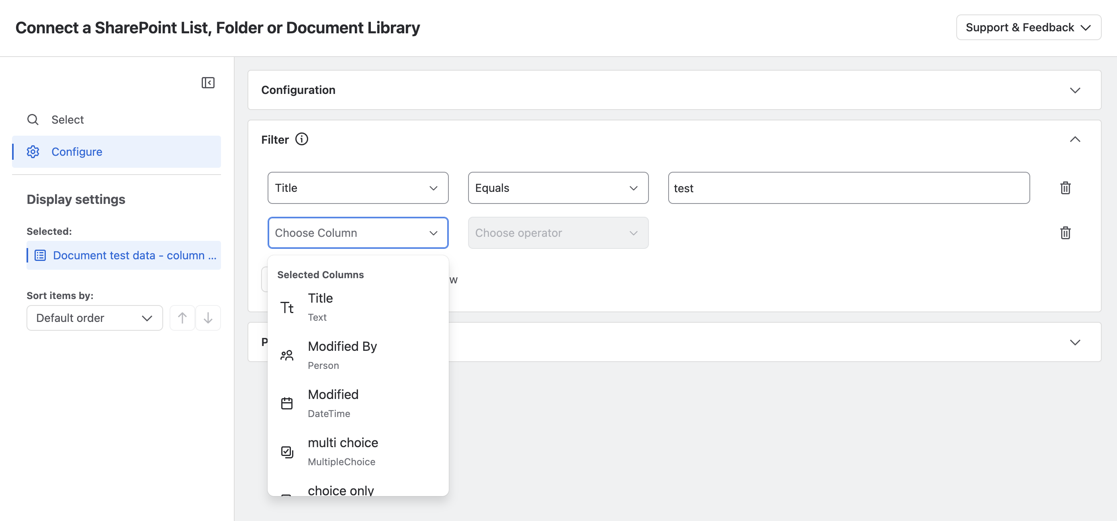1117x521 pixels.
Task: Open the Title column dropdown
Action: pos(358,188)
